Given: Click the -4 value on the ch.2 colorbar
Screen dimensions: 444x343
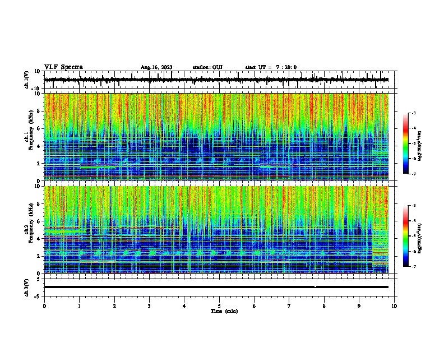Looking at the screenshot, I should [x=413, y=221].
